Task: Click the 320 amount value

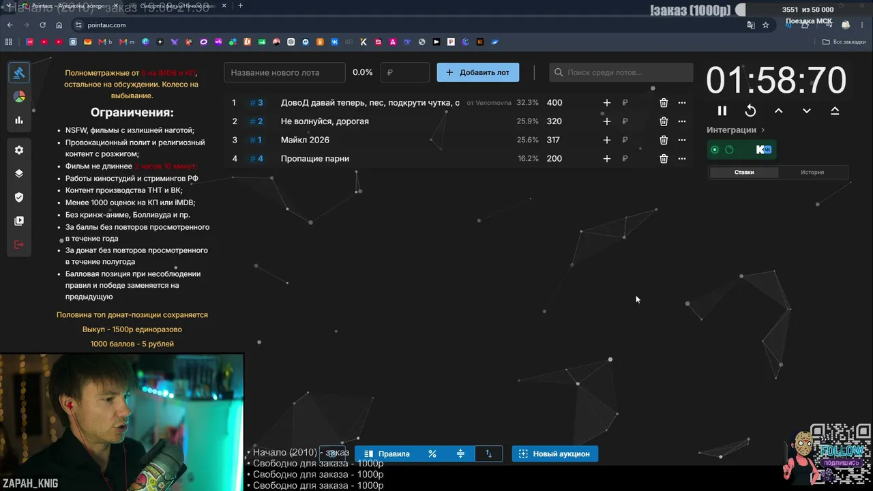Action: pos(554,121)
